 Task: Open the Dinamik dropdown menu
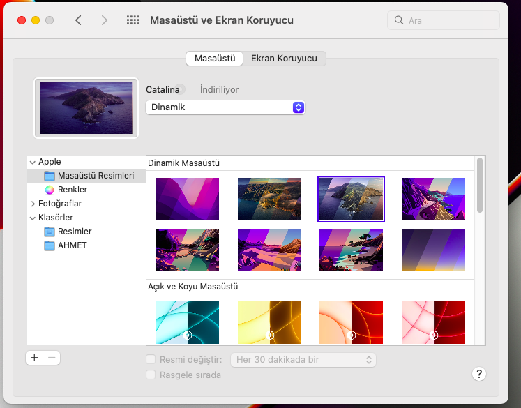pyautogui.click(x=225, y=107)
